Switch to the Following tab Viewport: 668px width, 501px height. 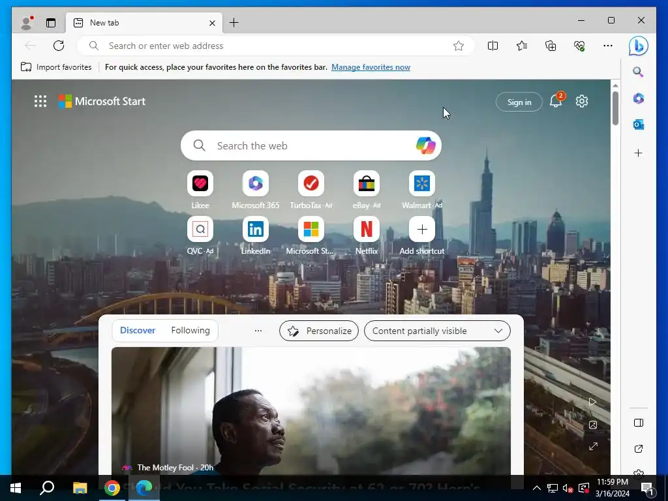pos(190,330)
